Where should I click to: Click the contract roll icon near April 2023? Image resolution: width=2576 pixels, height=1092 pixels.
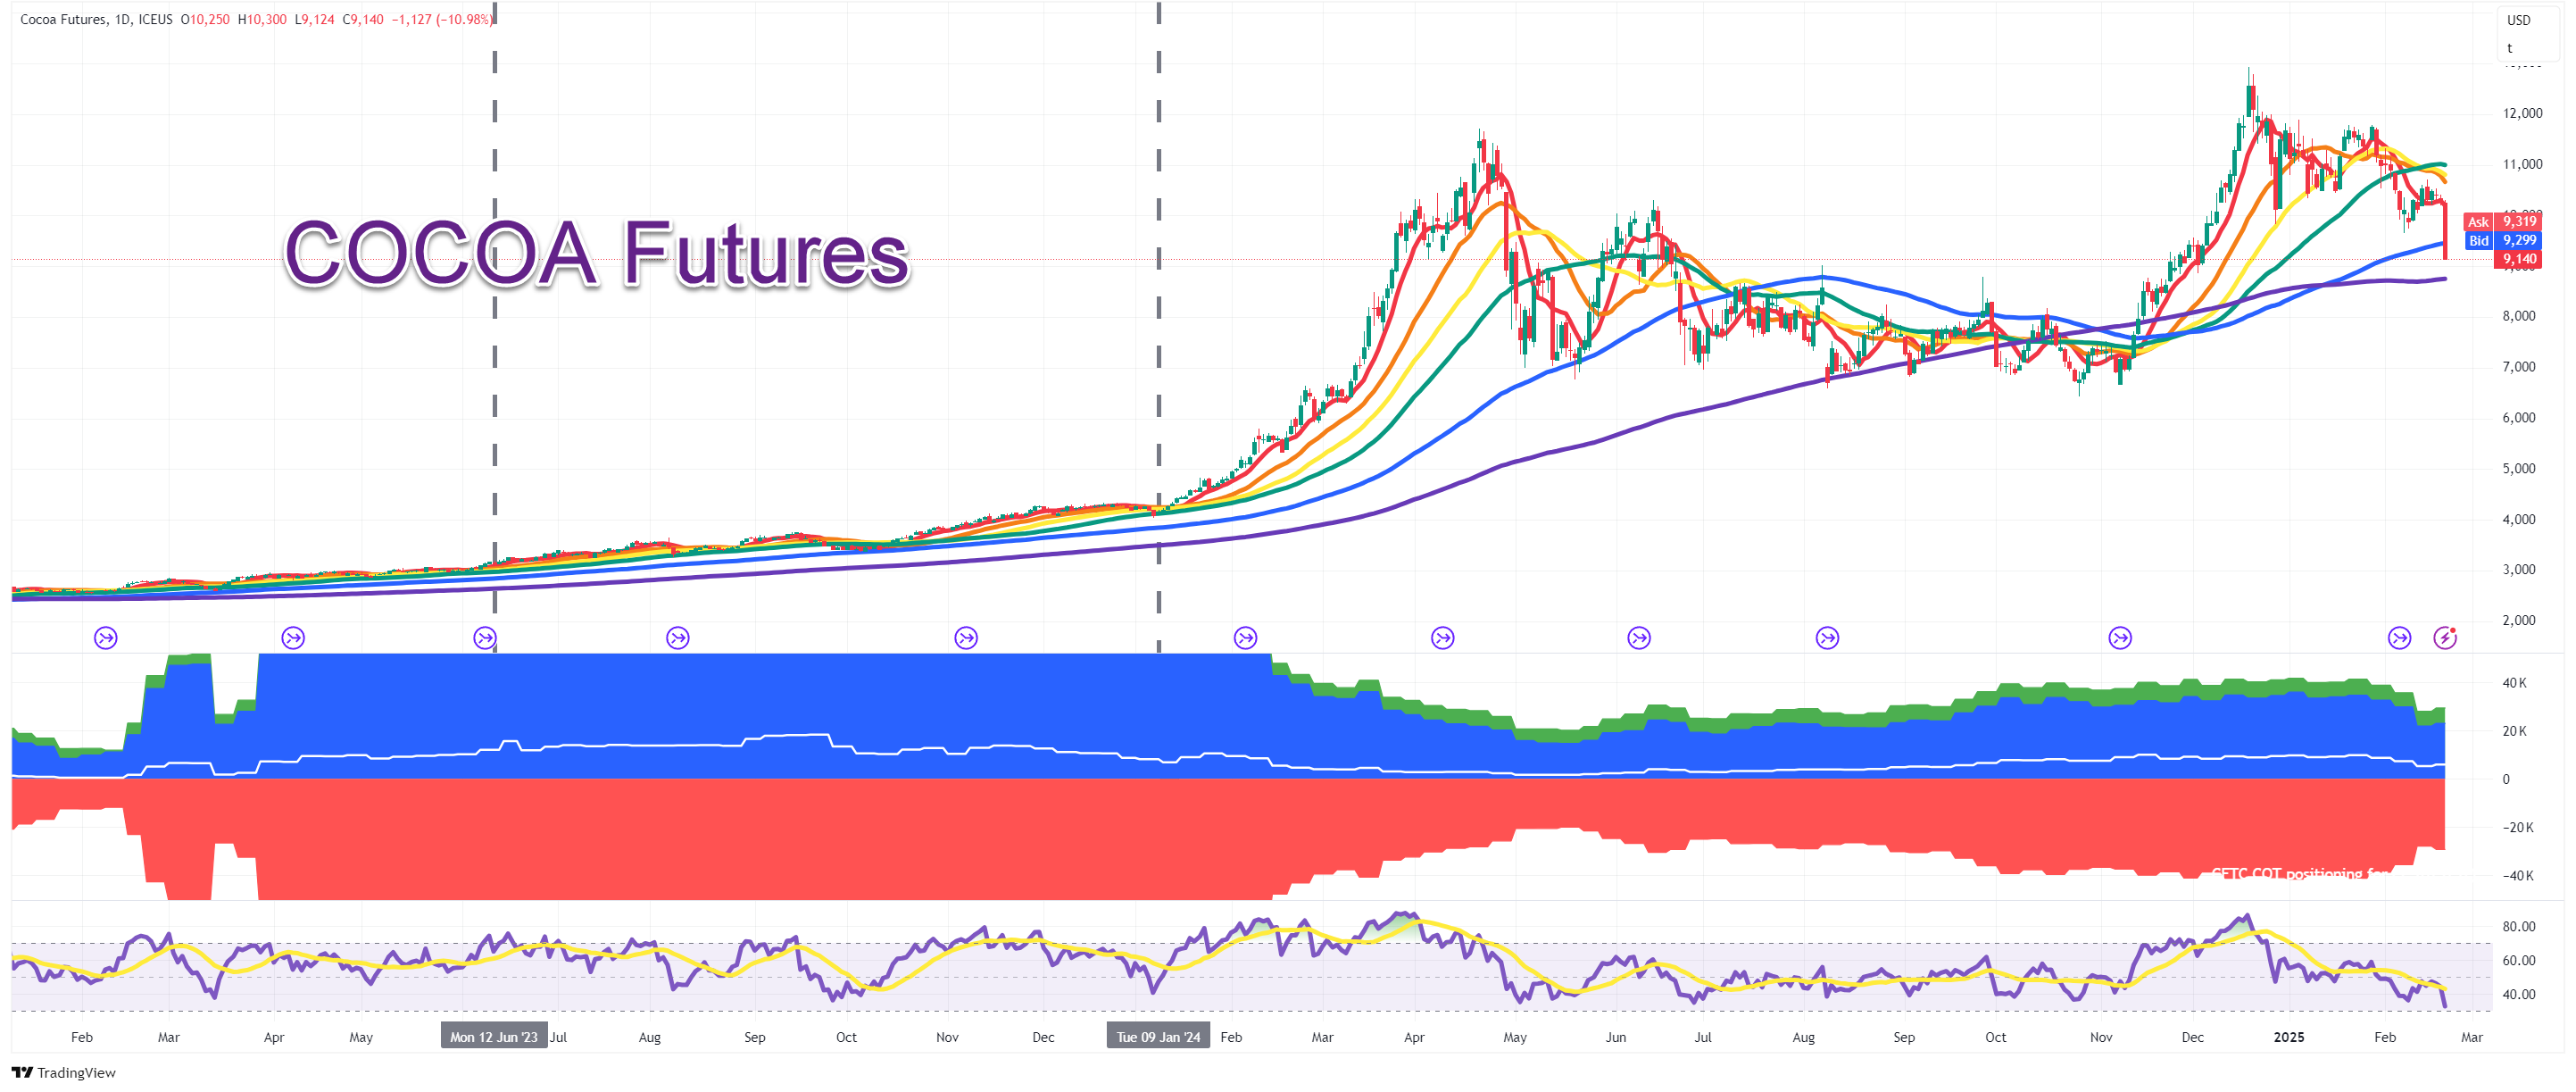coord(293,638)
